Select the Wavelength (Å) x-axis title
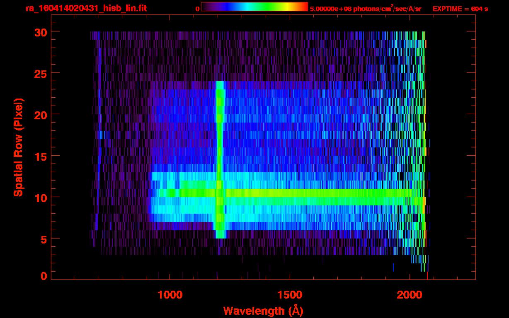Image resolution: width=509 pixels, height=318 pixels. (x=262, y=311)
